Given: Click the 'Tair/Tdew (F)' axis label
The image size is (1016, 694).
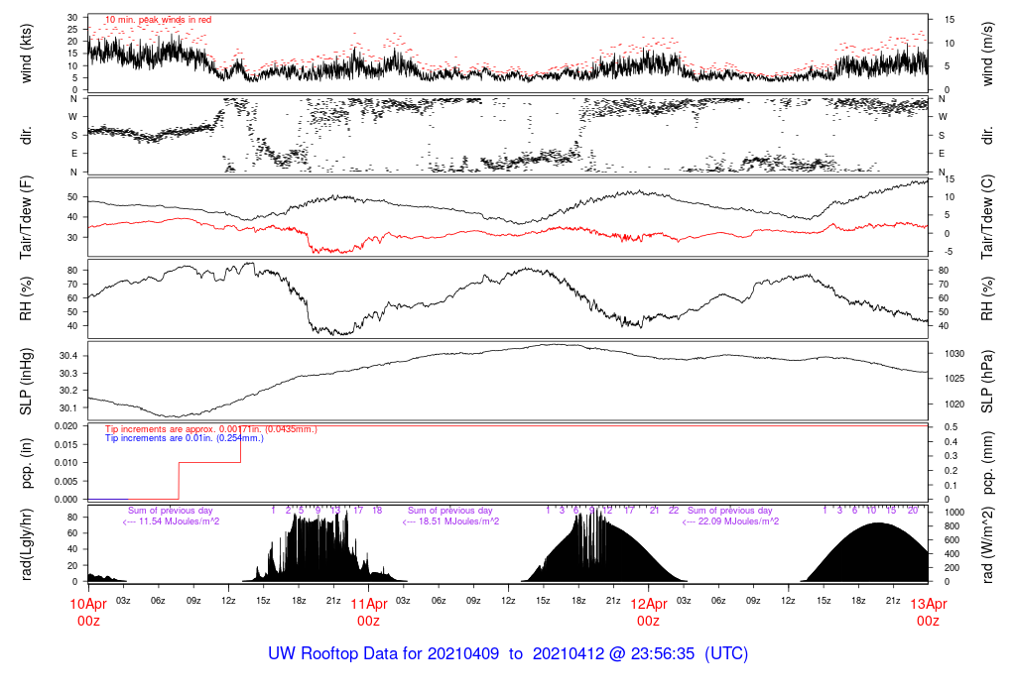Looking at the screenshot, I should (27, 217).
